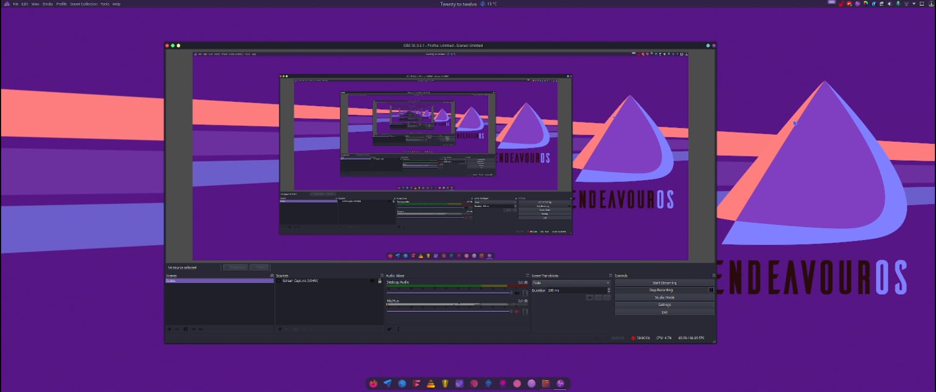Open the Tools menu
The height and width of the screenshot is (392, 936).
click(105, 4)
